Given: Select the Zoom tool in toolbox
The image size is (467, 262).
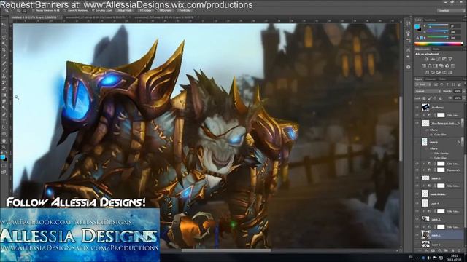Looking at the screenshot, I should coord(4,147).
